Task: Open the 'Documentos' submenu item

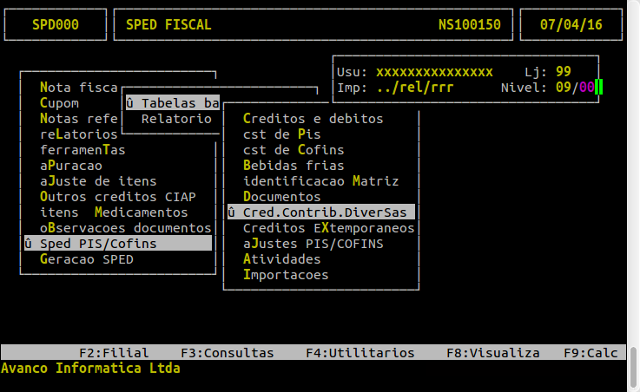Action: click(282, 197)
